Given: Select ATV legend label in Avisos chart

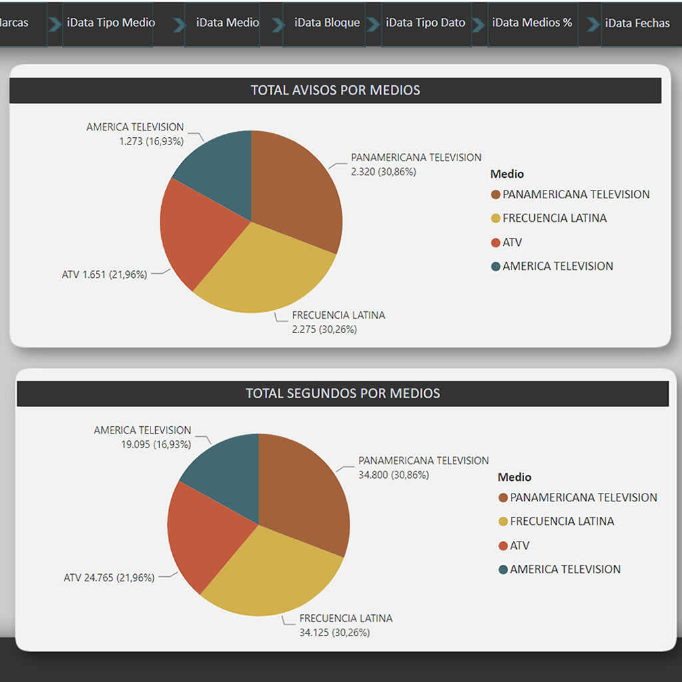Looking at the screenshot, I should tap(512, 242).
